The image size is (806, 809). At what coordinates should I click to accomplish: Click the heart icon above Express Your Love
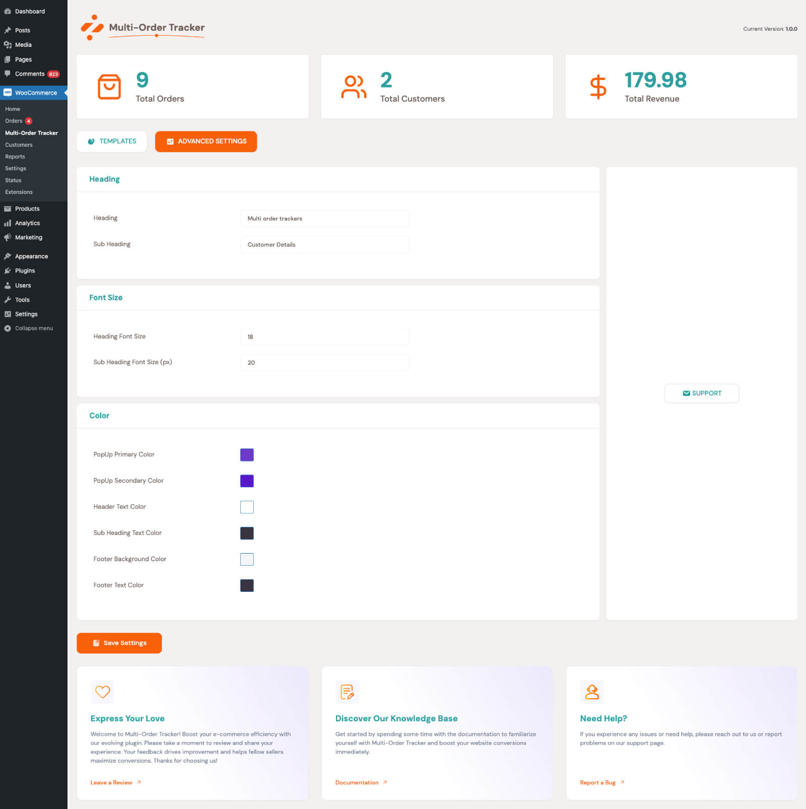[x=102, y=692]
